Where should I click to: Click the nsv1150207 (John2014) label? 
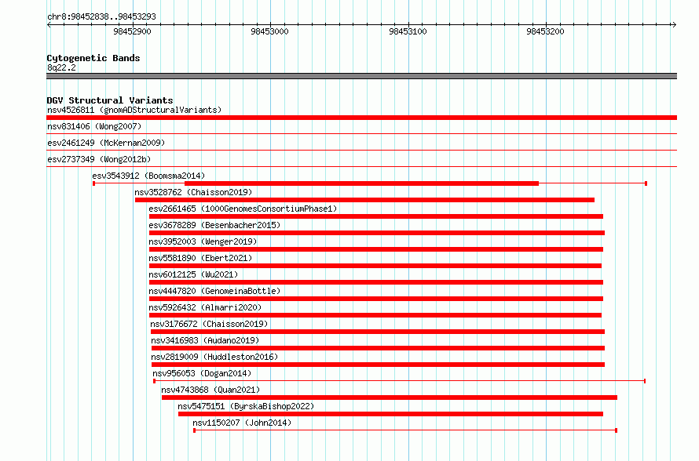click(242, 423)
